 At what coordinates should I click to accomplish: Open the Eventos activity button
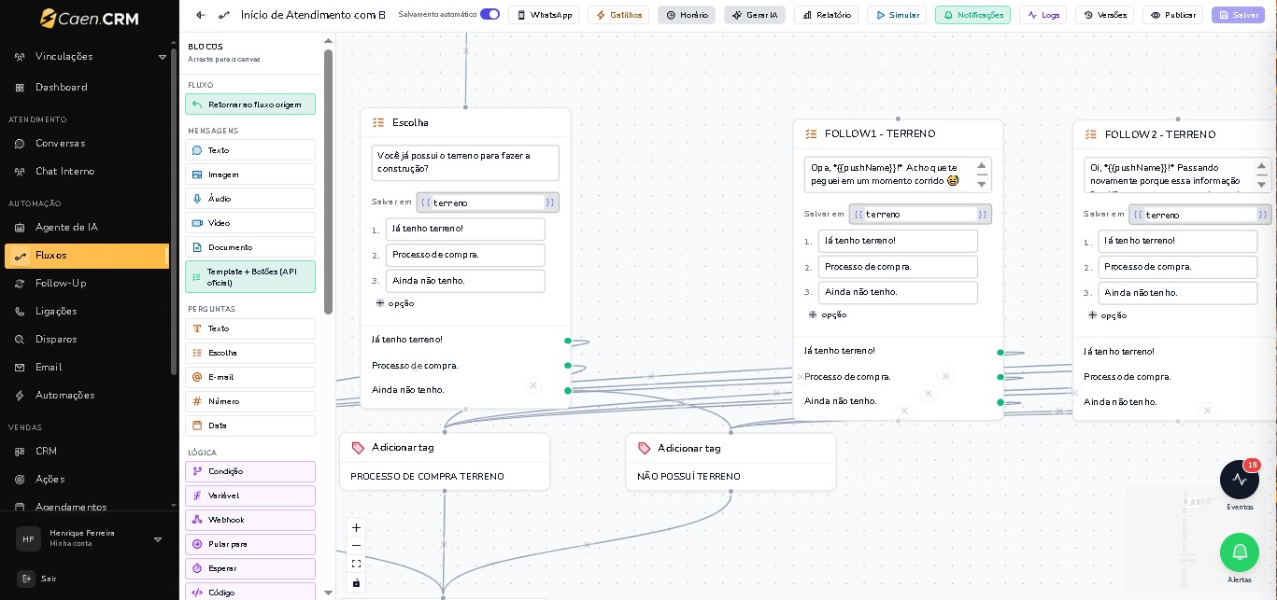(1240, 479)
